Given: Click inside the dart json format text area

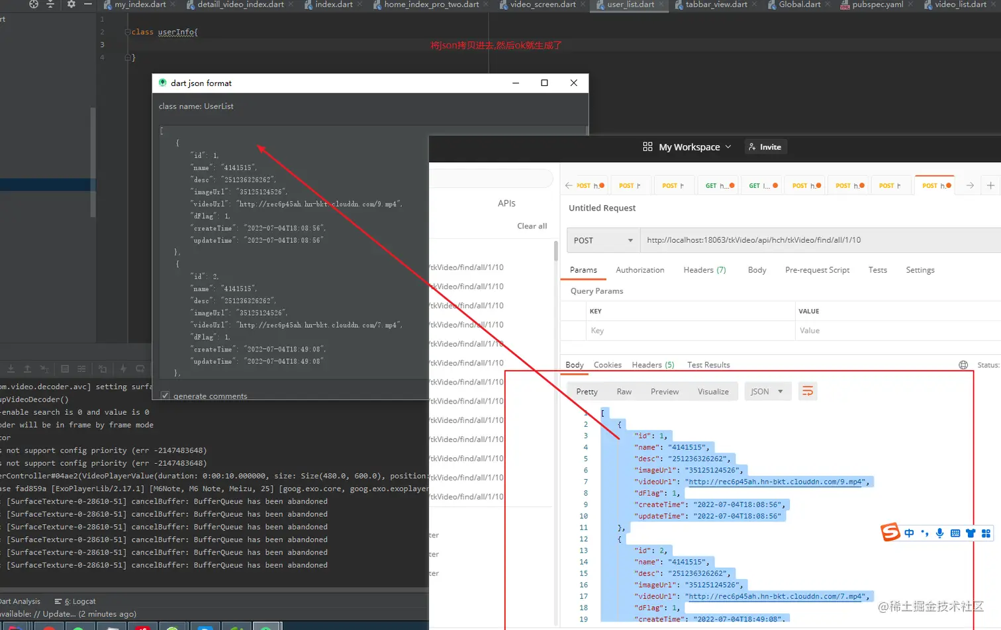Looking at the screenshot, I should (294, 252).
